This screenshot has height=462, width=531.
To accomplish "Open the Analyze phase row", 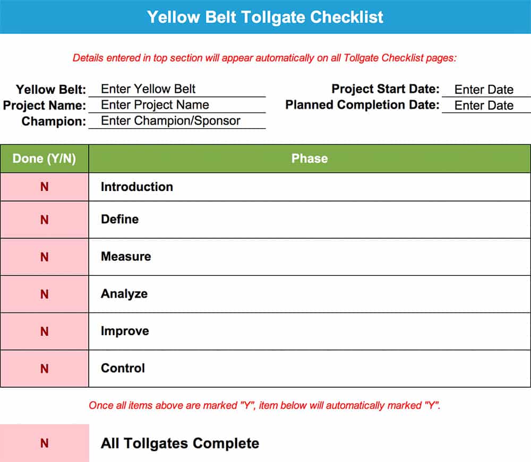I will [x=310, y=294].
